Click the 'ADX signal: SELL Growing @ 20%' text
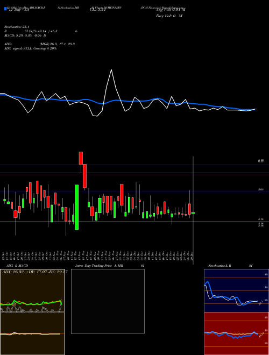 [30, 48]
